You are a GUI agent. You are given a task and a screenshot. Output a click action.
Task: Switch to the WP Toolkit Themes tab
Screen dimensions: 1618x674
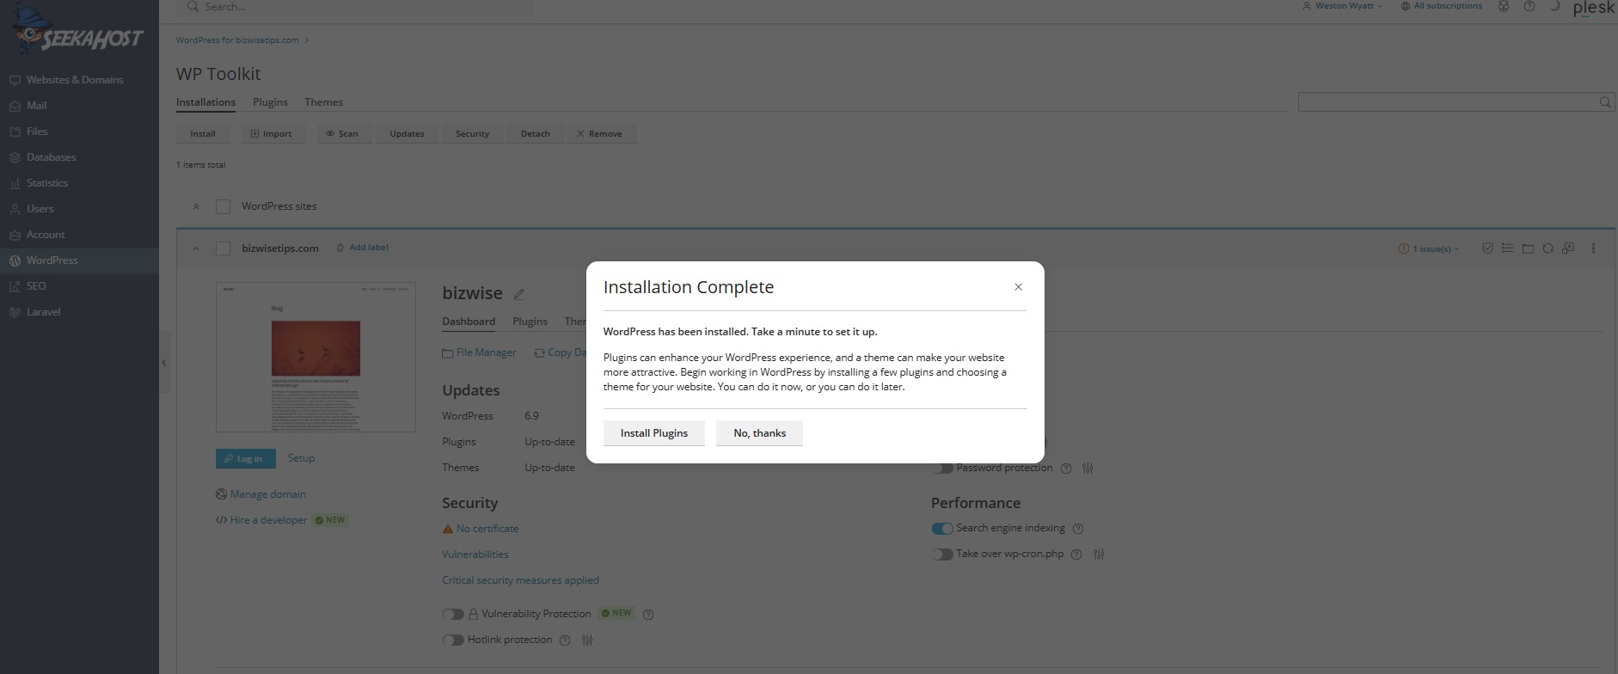323,102
